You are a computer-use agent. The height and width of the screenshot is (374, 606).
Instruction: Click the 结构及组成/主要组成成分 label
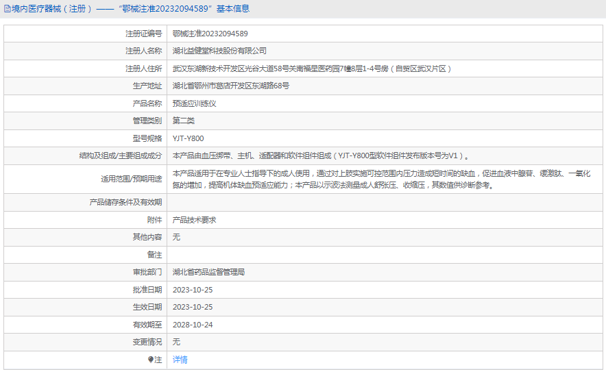(121, 155)
